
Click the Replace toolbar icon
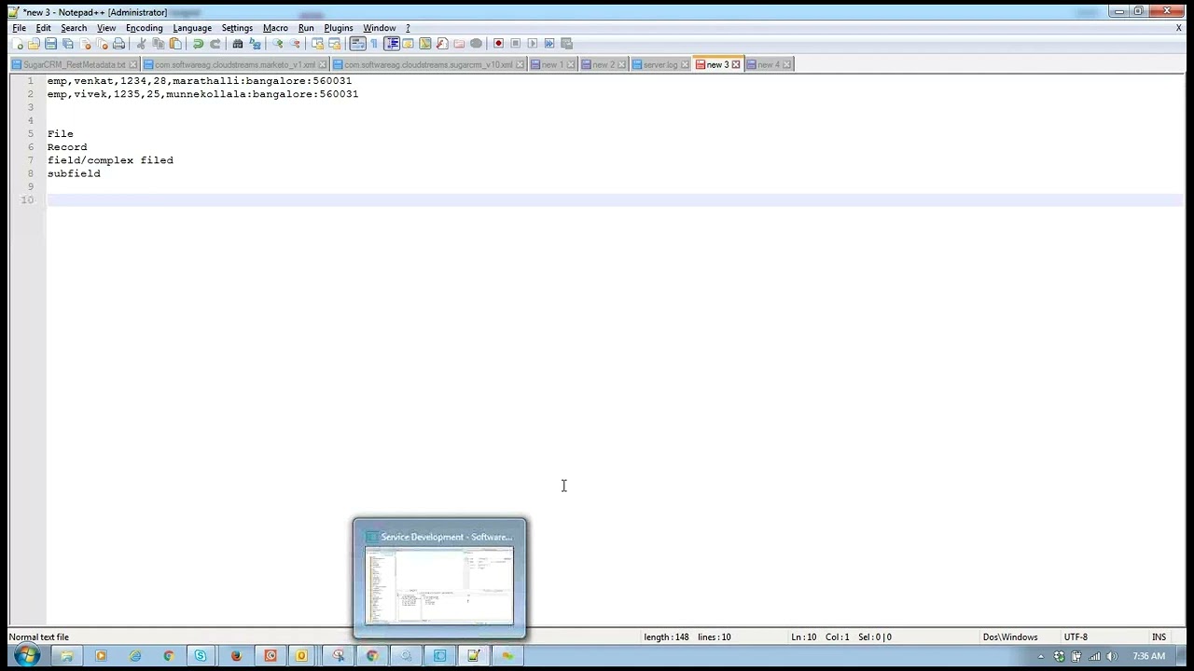pyautogui.click(x=255, y=44)
